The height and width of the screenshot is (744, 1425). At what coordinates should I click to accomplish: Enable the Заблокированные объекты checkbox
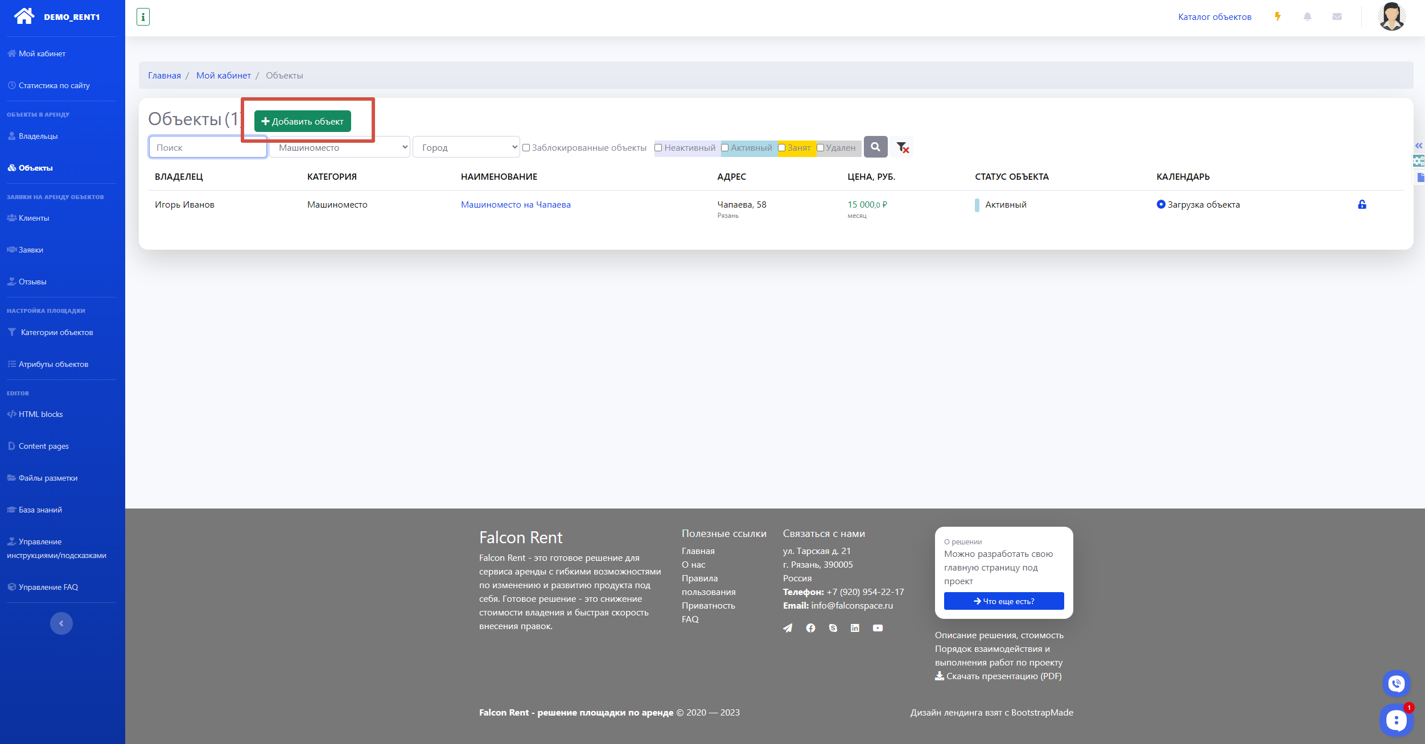526,148
